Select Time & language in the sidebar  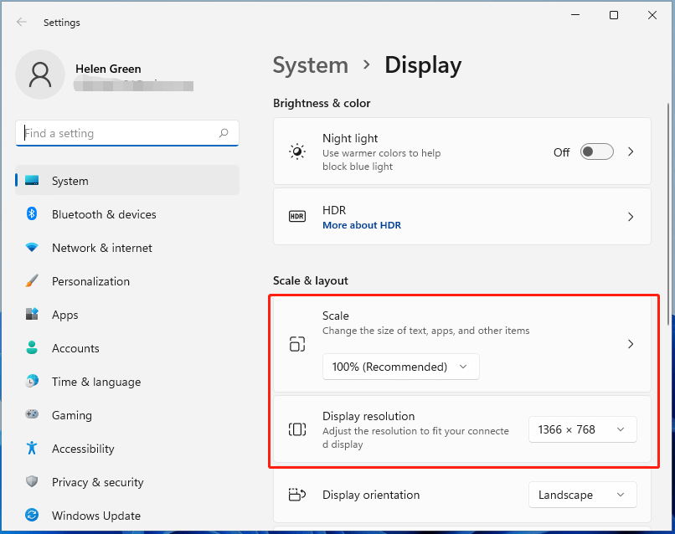tap(98, 382)
